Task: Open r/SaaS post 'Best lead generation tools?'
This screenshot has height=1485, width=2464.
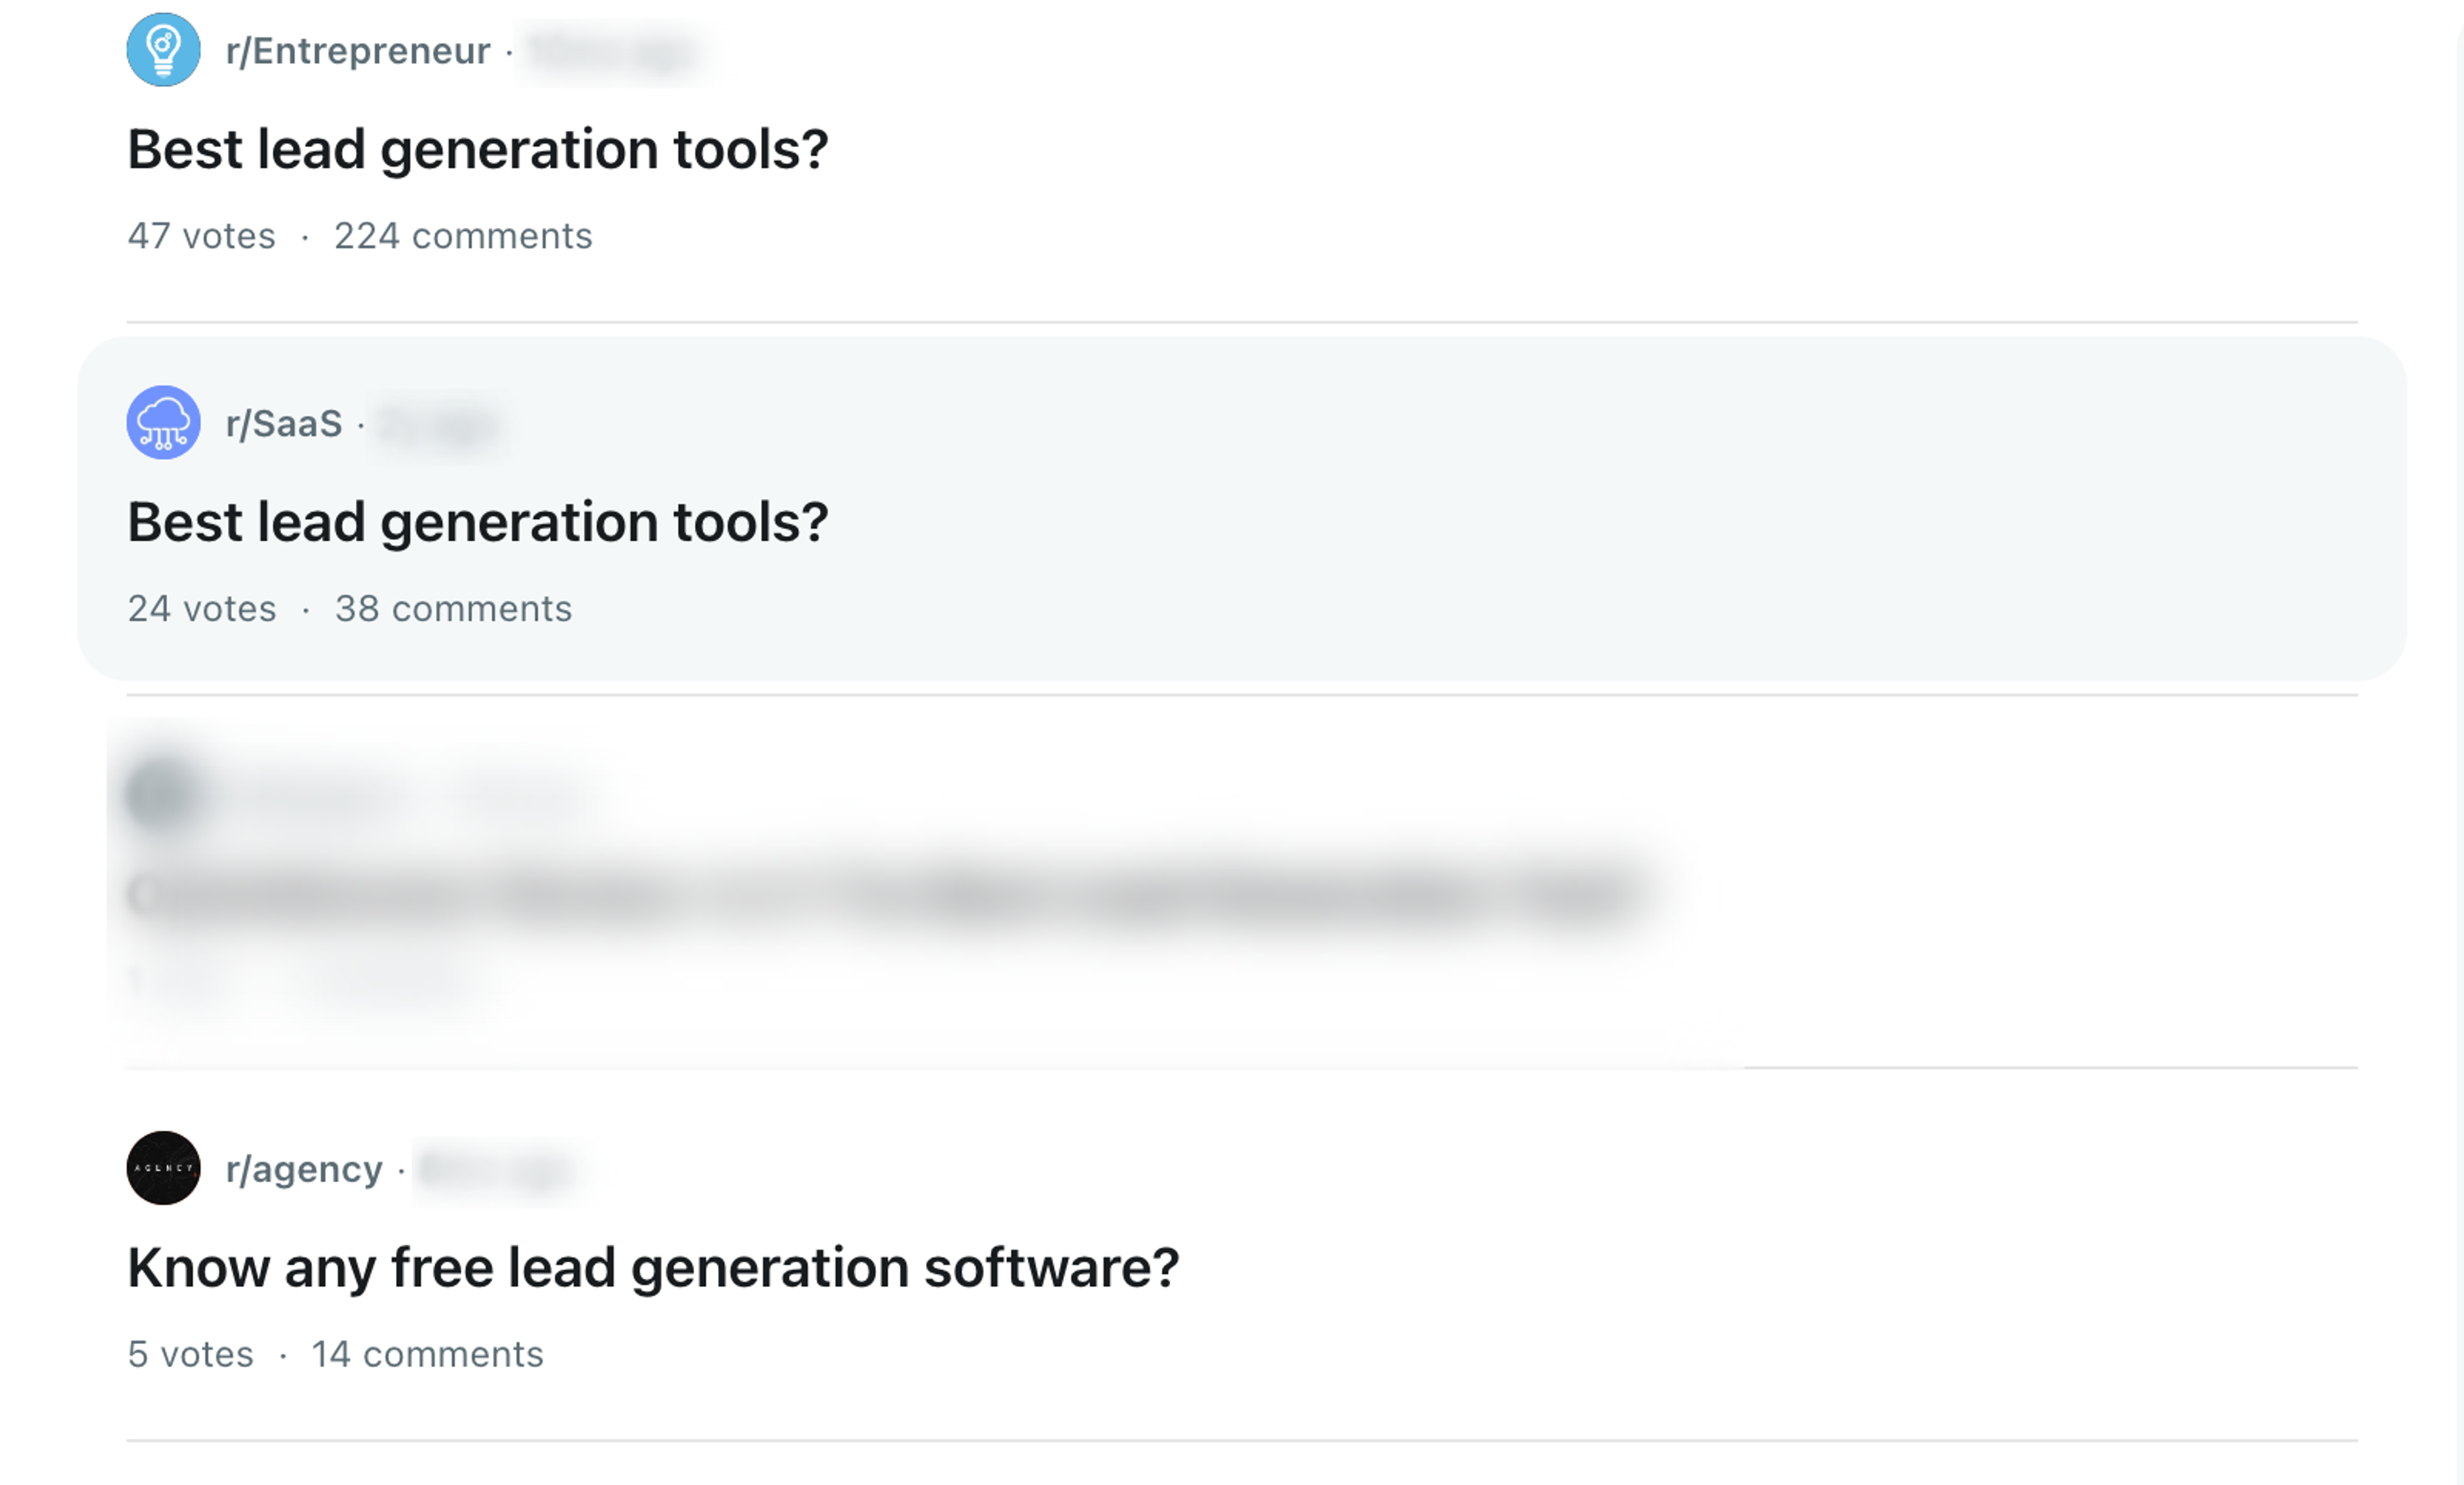Action: [x=478, y=523]
